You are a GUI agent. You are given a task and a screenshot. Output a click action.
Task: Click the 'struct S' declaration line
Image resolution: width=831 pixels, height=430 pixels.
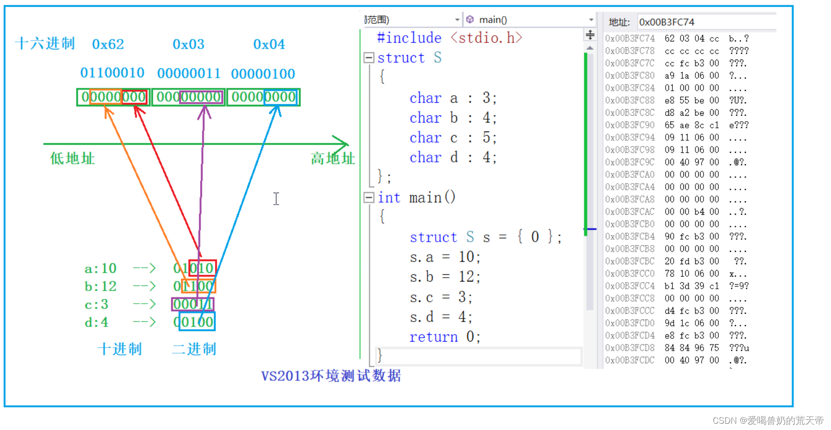[x=409, y=58]
